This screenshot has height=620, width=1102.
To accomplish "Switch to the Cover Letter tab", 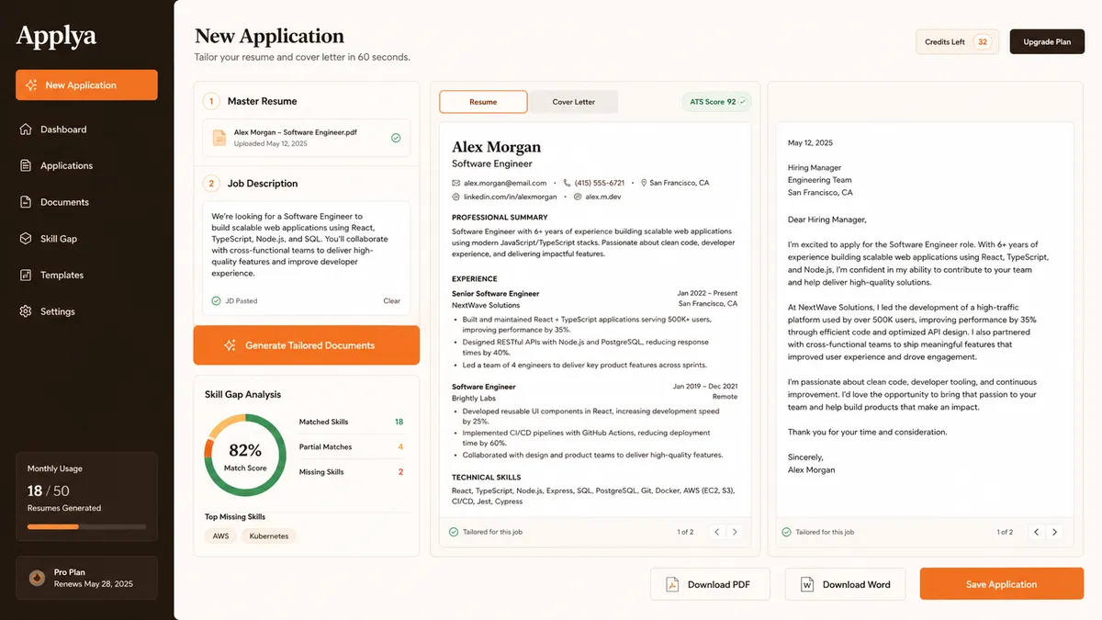I will [x=573, y=102].
